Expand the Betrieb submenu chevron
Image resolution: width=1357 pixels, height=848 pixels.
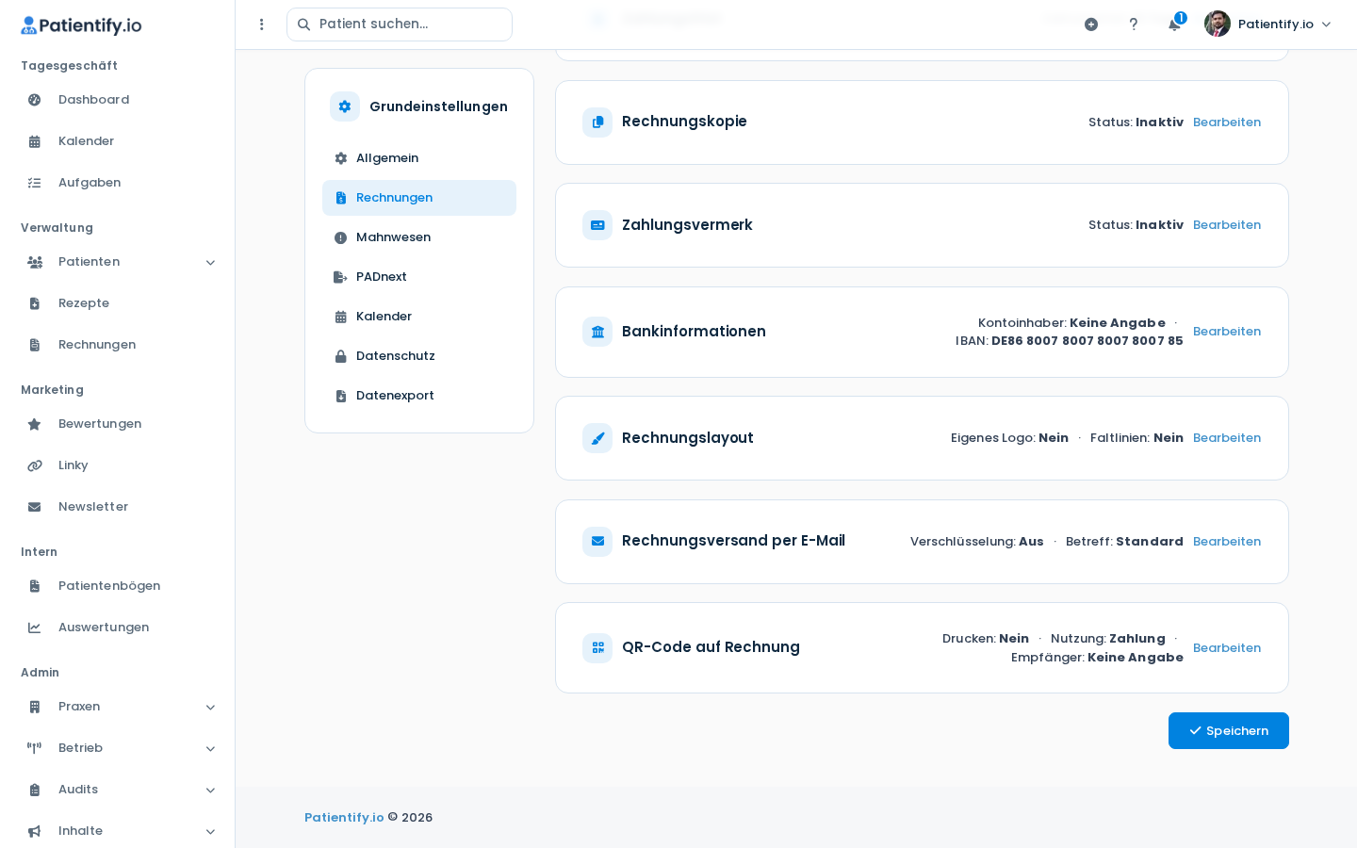tap(210, 749)
